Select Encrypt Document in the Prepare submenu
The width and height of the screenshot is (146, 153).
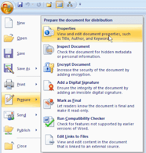tap(92, 69)
